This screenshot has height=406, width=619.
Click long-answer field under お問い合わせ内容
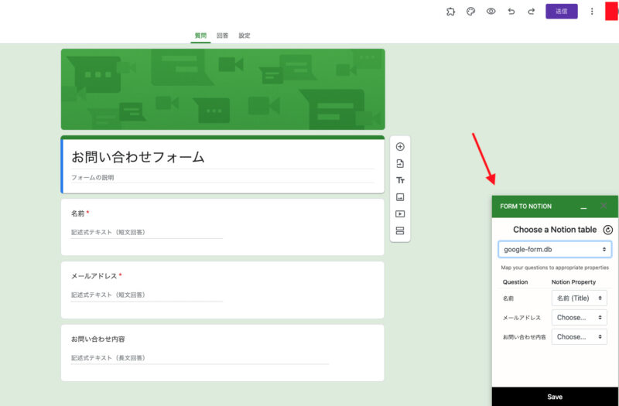click(200, 358)
